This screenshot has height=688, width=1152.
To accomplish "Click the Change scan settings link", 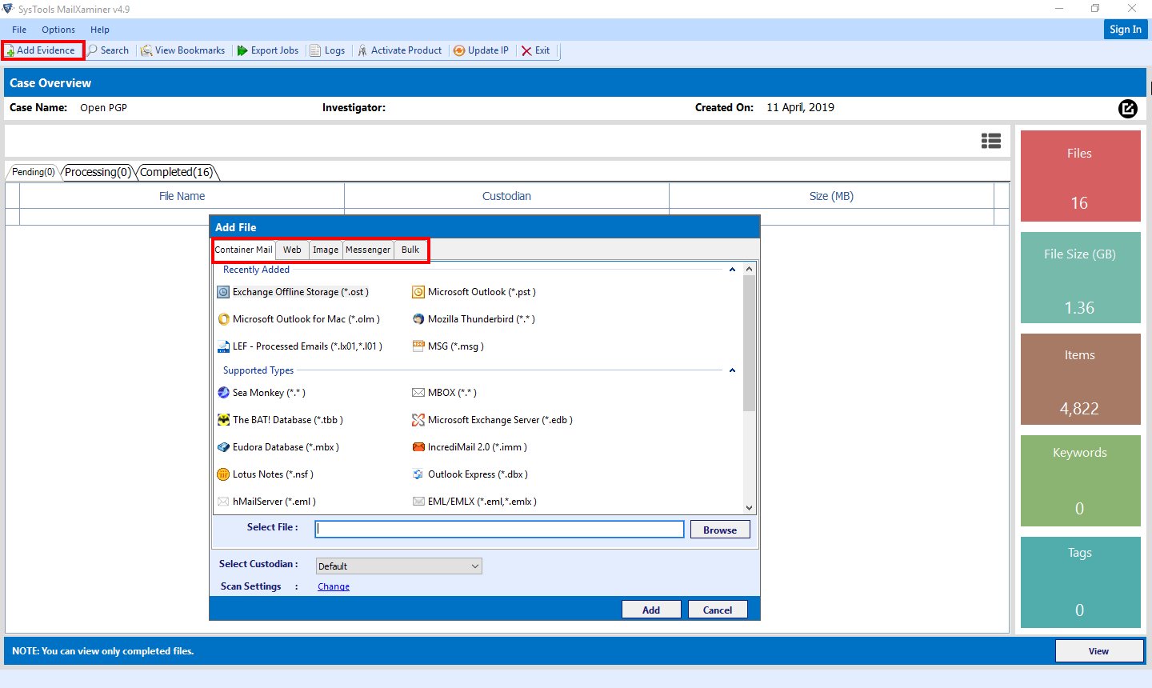I will pos(334,586).
